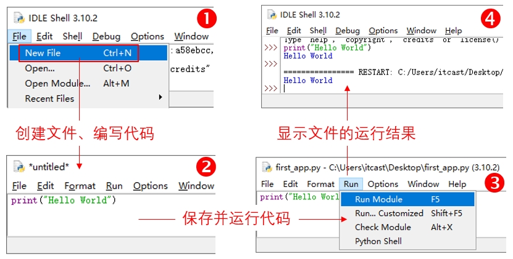
Task: Open the Edit menu in IDLE Shell window 4
Action: tap(294, 30)
